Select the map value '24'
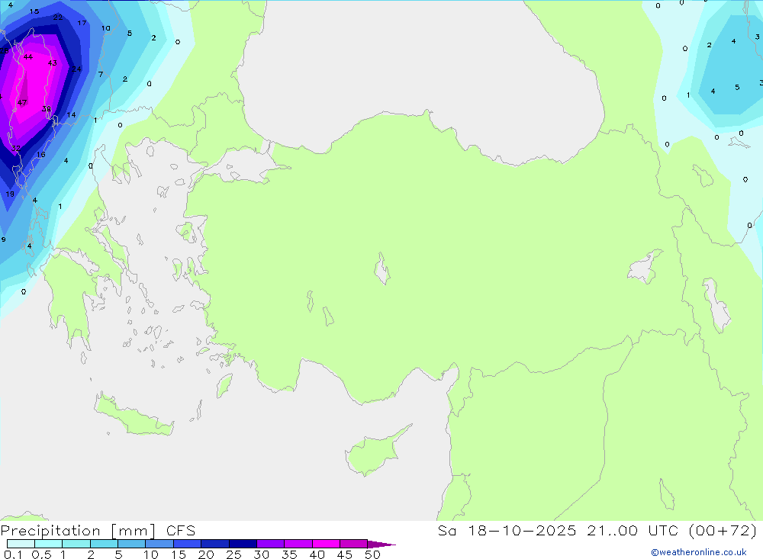Image resolution: width=763 pixels, height=559 pixels. pyautogui.click(x=76, y=69)
